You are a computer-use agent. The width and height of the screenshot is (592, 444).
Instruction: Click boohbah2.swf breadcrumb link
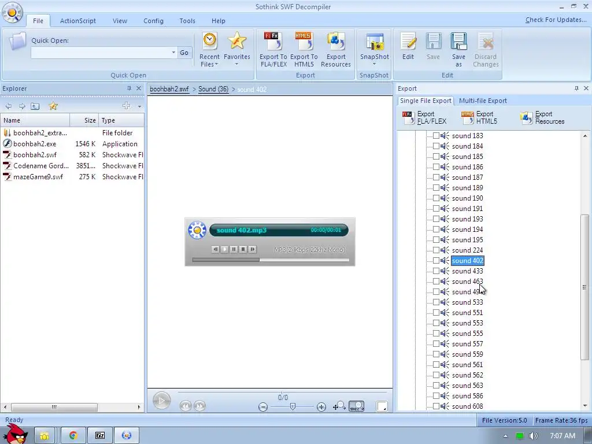pos(169,89)
